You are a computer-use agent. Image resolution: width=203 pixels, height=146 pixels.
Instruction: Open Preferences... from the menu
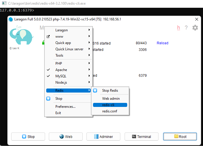tap(65, 107)
